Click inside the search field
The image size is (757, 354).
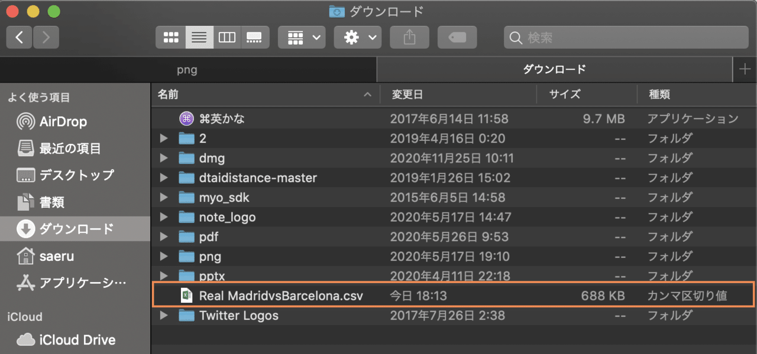coord(627,37)
